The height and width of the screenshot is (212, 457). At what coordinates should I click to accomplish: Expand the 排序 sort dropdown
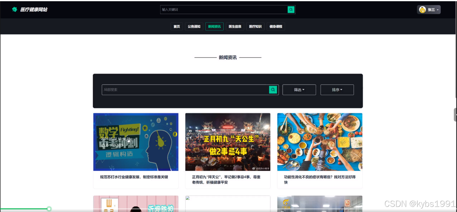(337, 90)
